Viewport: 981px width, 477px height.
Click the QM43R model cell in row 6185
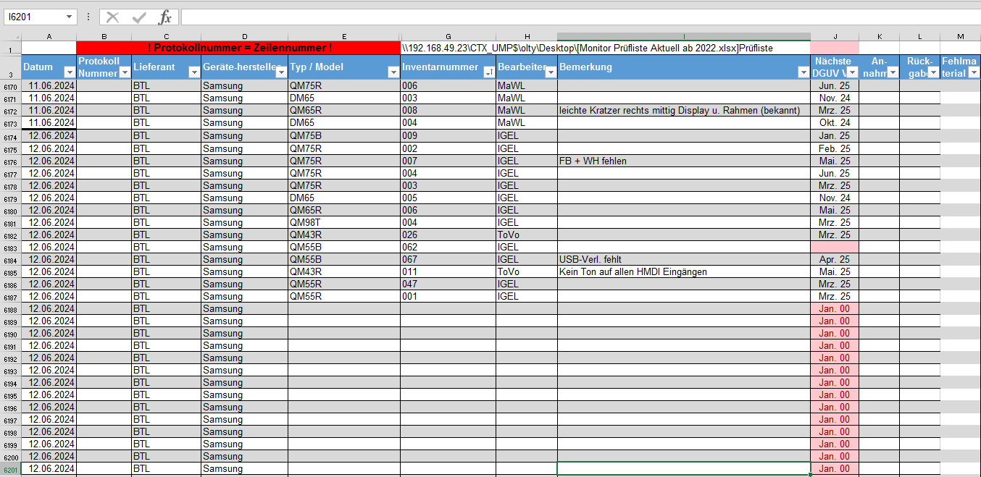[344, 272]
